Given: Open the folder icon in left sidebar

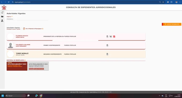Looking at the screenshot, I should (2, 17).
